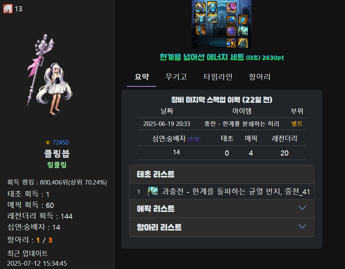The image size is (345, 269).
Task: Click the boots equipment icon
Action: [201, 30]
